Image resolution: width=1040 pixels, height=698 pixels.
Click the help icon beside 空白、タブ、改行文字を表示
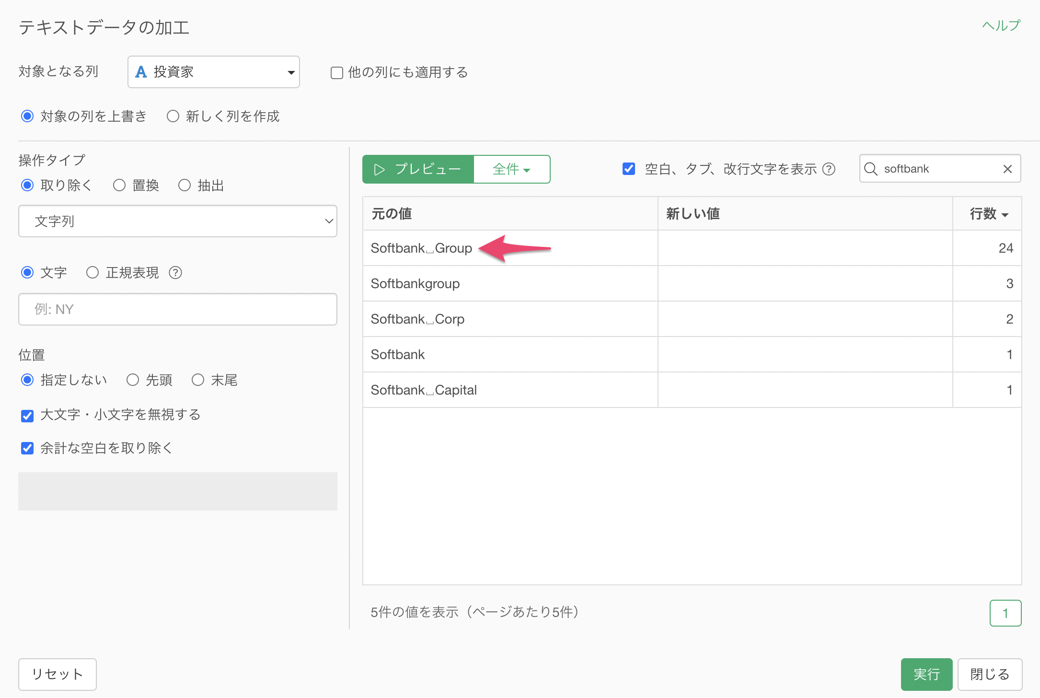[x=829, y=169]
